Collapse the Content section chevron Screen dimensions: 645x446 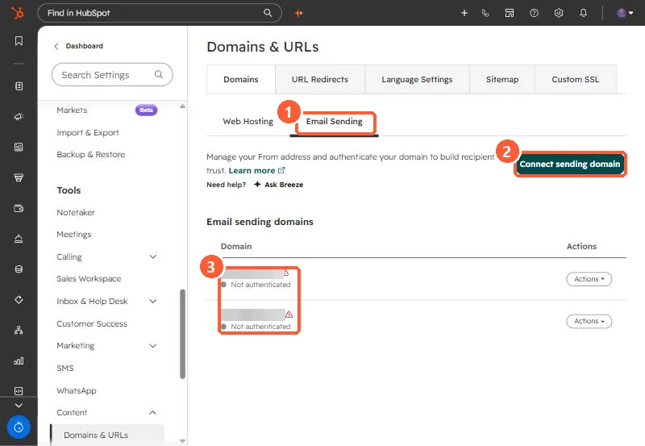(152, 412)
